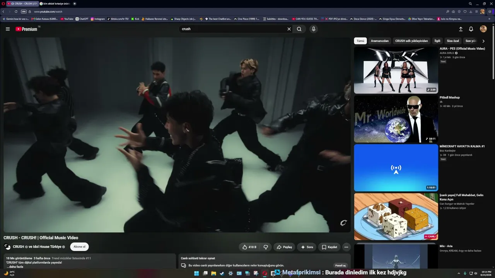Open the taskbar clock and date

click(x=486, y=273)
